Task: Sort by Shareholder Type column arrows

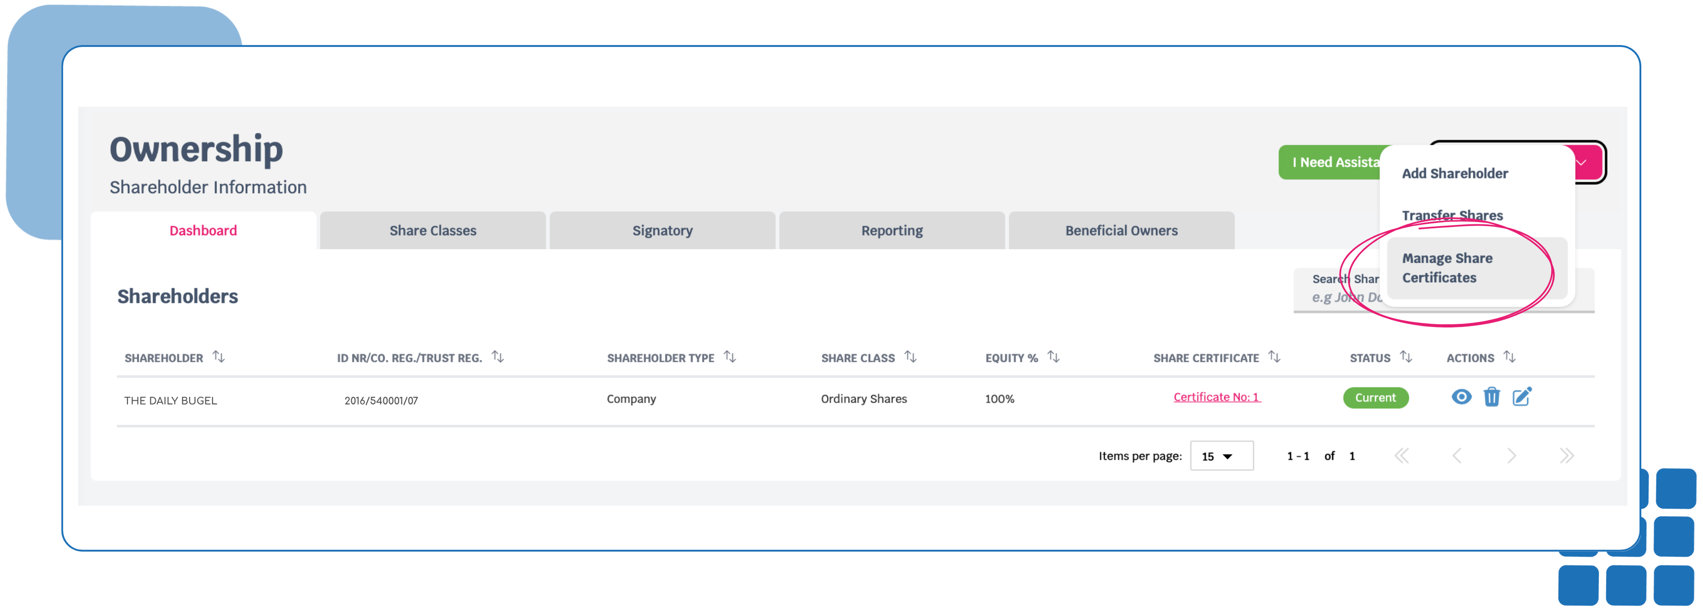Action: (729, 357)
